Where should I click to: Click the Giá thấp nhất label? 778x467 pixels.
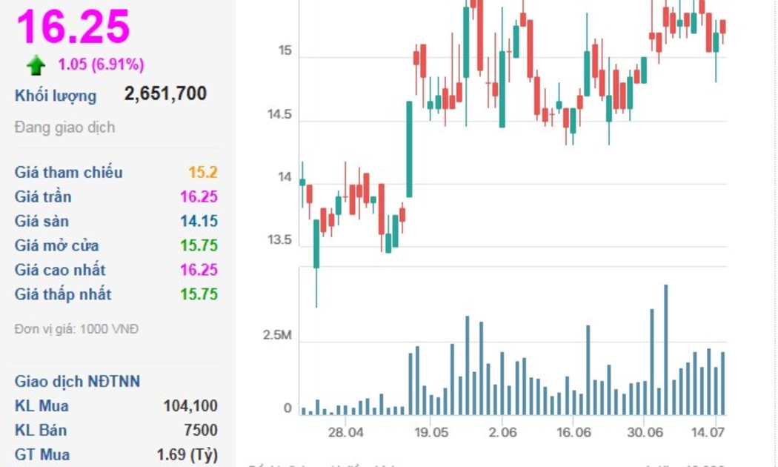63,295
